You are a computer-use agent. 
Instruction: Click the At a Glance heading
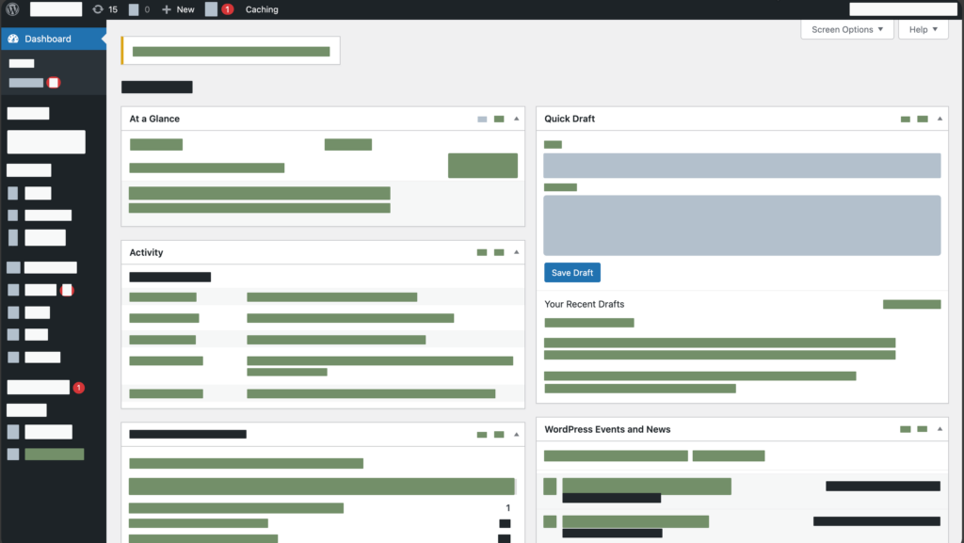[154, 119]
